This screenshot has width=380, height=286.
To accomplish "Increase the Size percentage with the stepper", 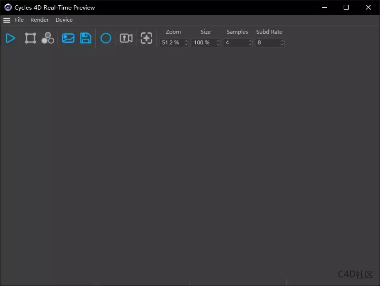I will pos(218,41).
